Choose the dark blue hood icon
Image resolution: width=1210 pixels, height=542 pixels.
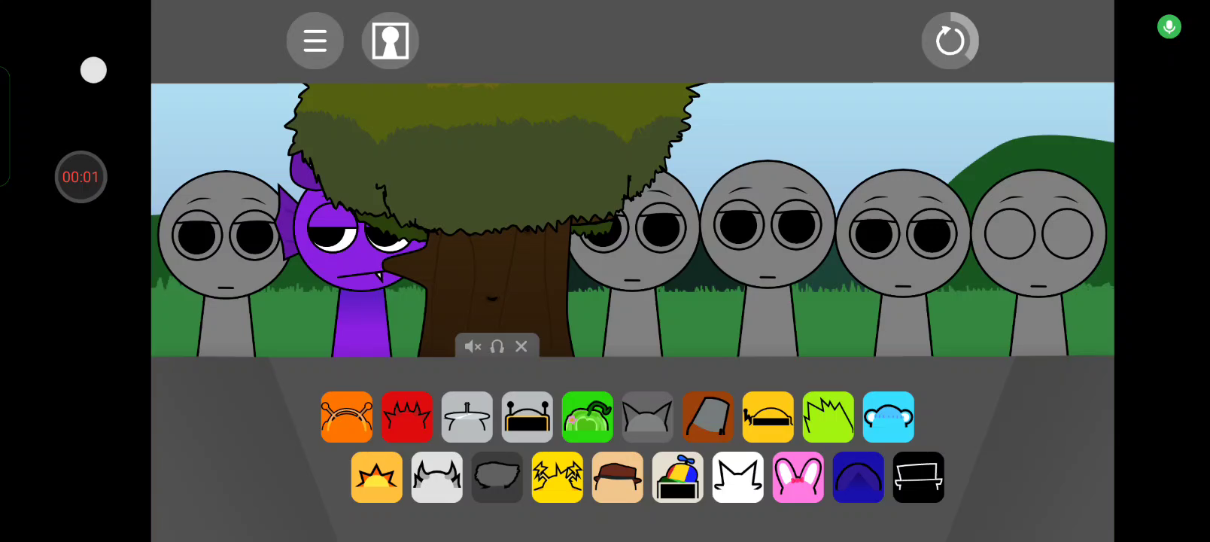coord(859,477)
